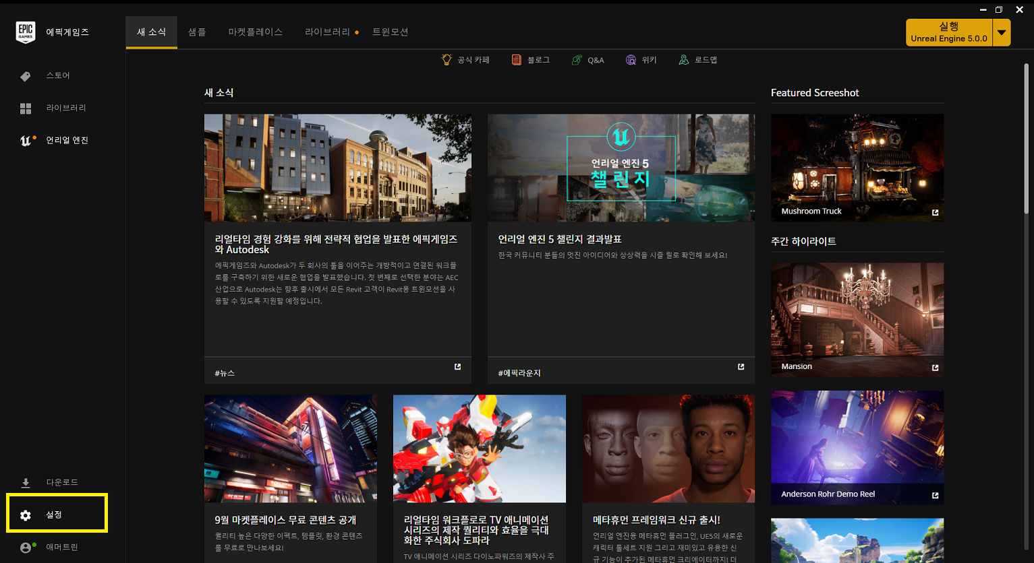
Task: Open external link icon on #뉴스 card
Action: point(457,367)
